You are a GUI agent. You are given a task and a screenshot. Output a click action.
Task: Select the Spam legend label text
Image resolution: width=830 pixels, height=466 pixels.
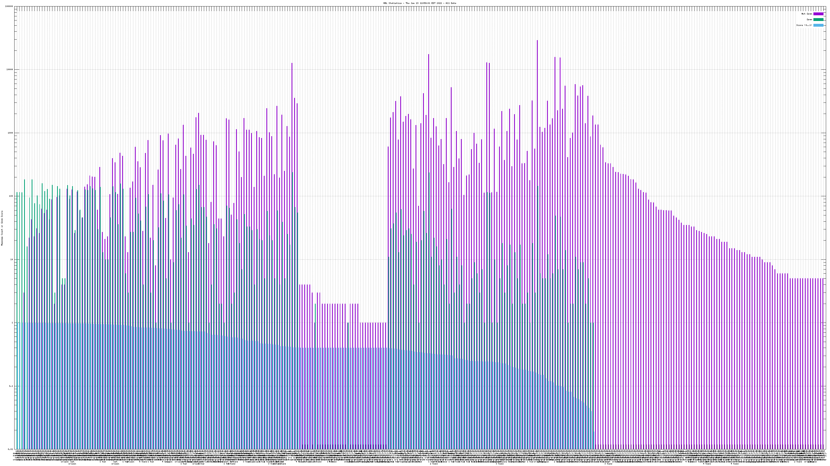tap(809, 20)
